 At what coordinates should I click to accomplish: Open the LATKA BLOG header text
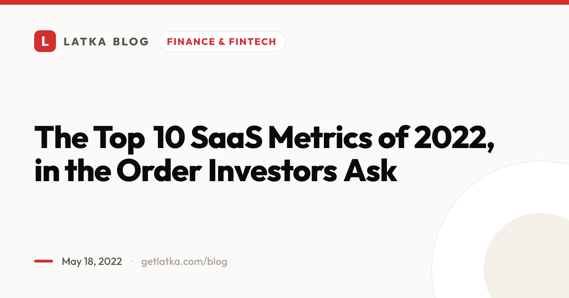coord(106,42)
